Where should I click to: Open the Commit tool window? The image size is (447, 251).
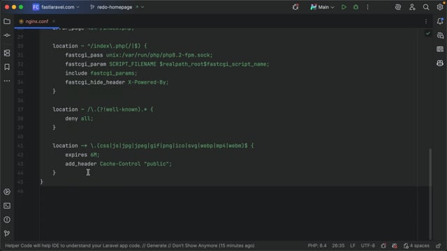click(x=7, y=36)
